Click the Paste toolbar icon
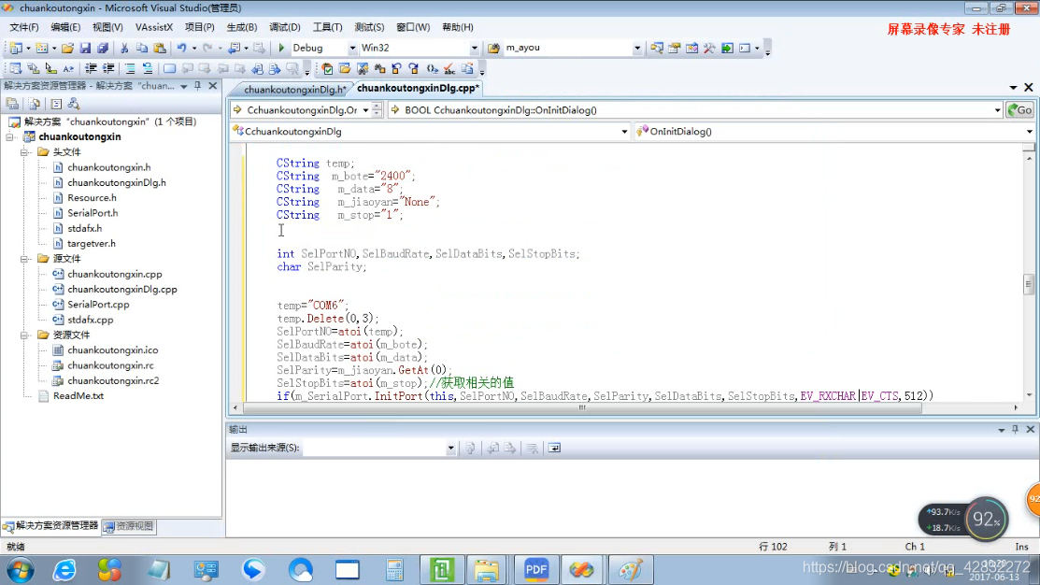Screen dimensions: 1040x585 click(160, 48)
